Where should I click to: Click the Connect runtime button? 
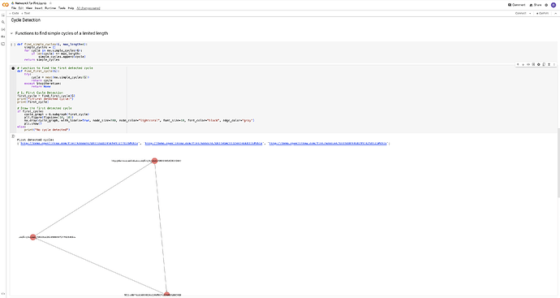pos(520,13)
